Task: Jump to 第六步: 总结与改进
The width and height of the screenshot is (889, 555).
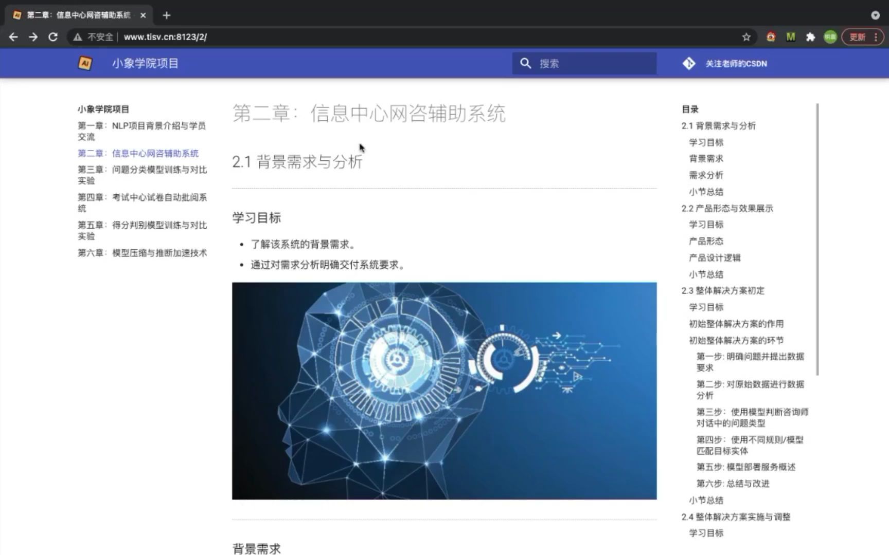Action: tap(733, 484)
